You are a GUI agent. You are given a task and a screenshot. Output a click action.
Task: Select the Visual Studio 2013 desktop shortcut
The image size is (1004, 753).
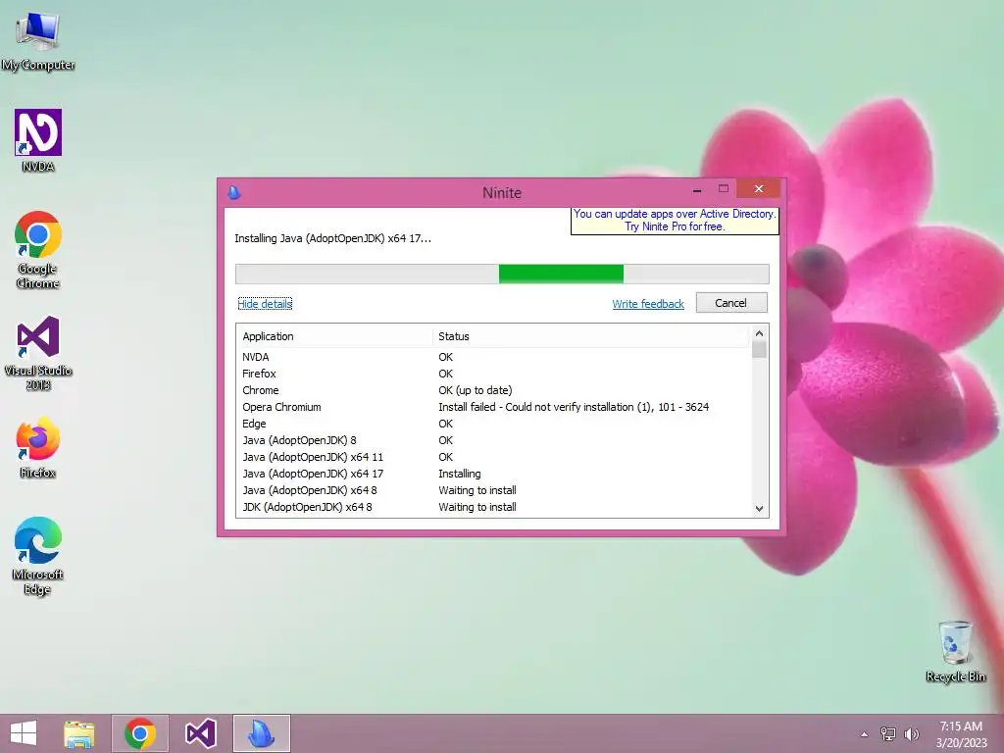pos(38,353)
